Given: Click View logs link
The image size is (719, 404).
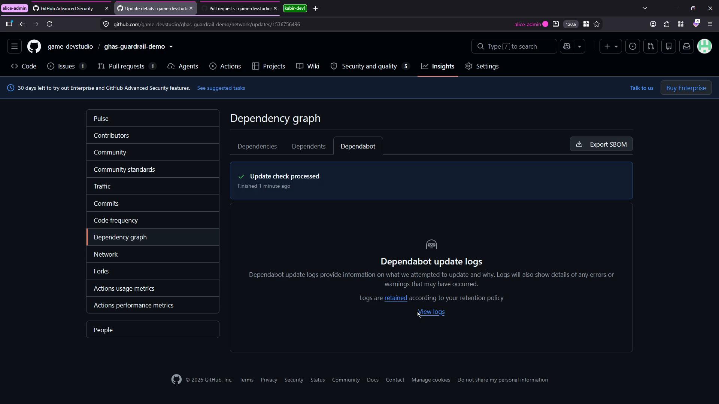Looking at the screenshot, I should [431, 312].
